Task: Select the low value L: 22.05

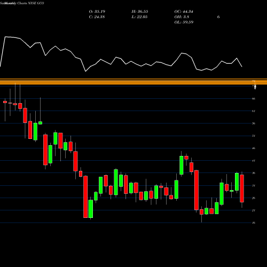Action: (139, 17)
